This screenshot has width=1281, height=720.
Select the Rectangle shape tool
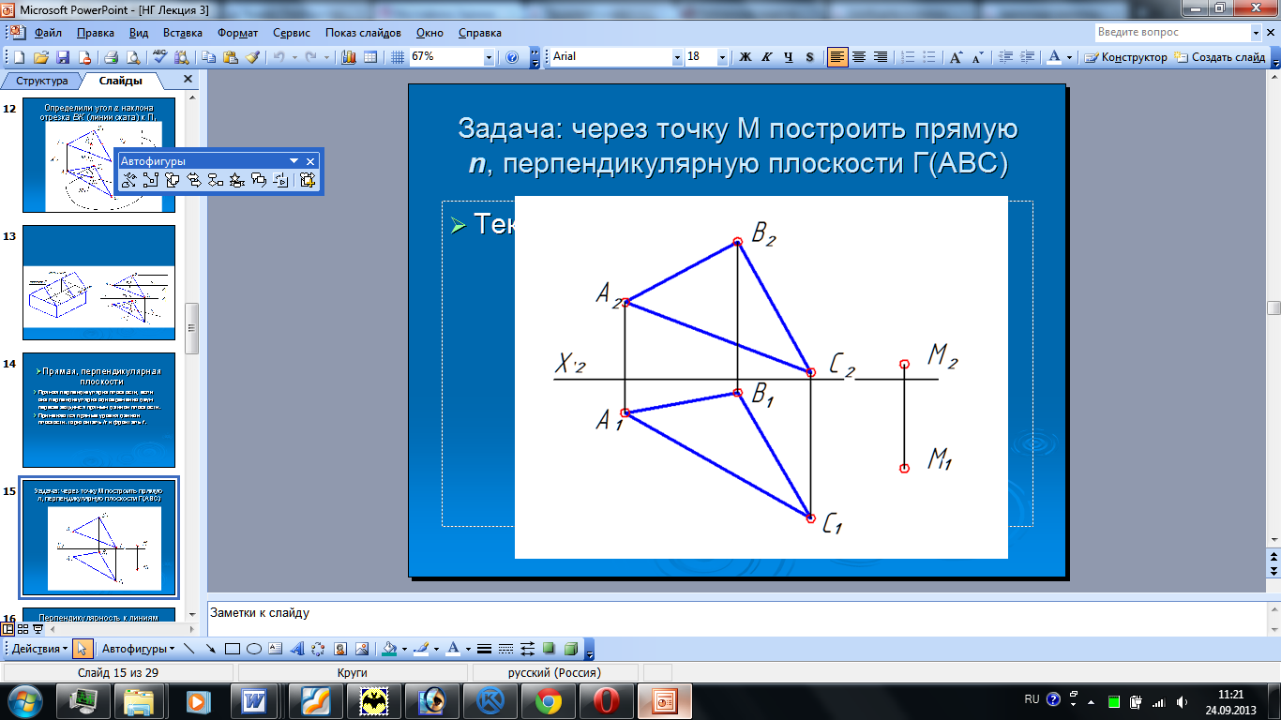tap(233, 649)
